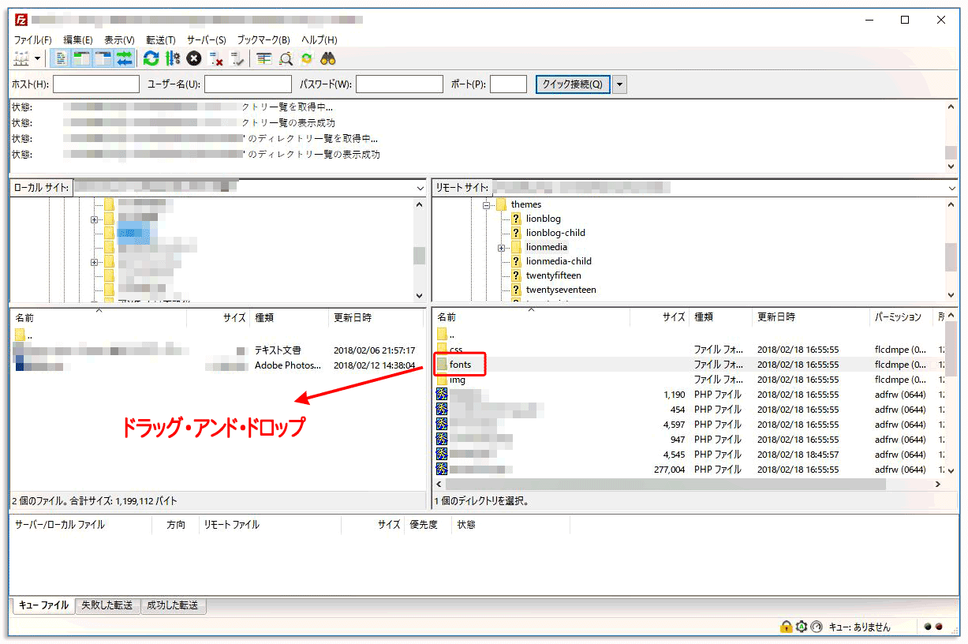Open the Quick connect dropdown arrow
Screen dimensions: 968x644
click(620, 84)
